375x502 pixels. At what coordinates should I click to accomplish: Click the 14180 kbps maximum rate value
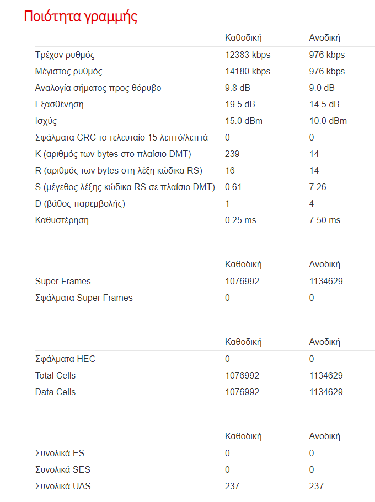[x=248, y=72]
